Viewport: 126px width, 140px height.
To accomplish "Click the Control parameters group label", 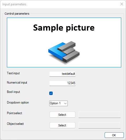I will [x=17, y=14].
